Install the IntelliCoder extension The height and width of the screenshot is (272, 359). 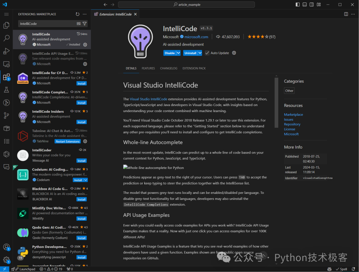[81, 161]
